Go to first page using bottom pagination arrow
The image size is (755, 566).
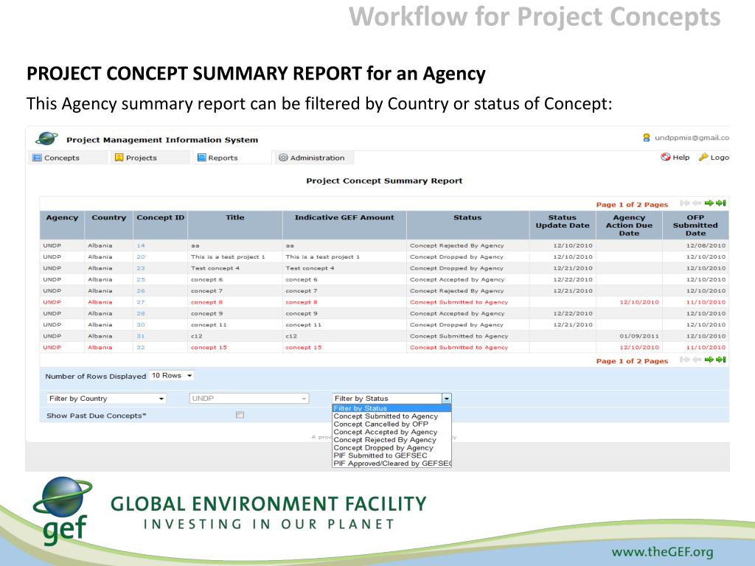(x=683, y=360)
